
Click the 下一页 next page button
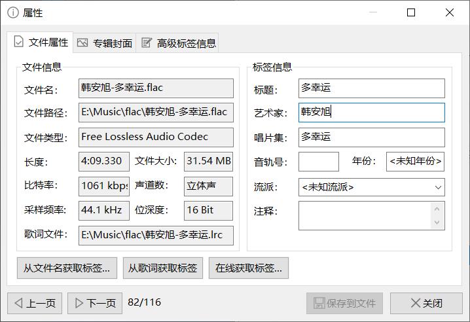[95, 303]
